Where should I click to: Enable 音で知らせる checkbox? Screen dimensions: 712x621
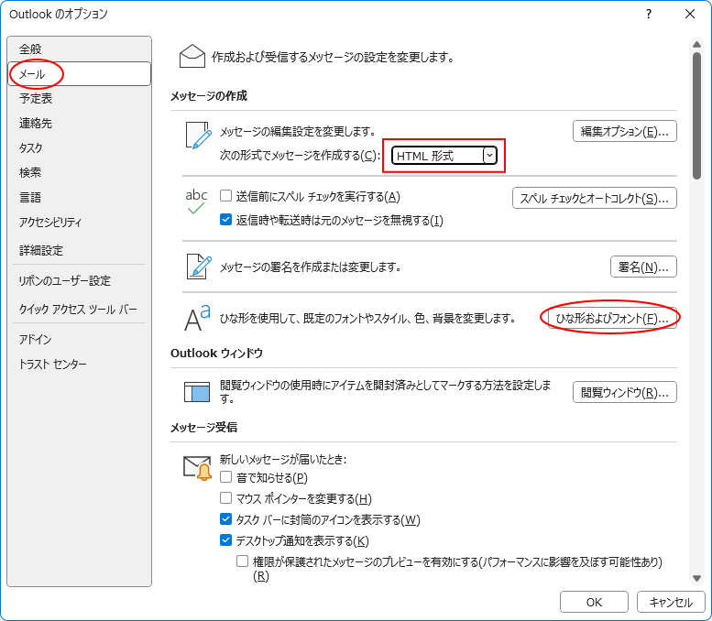tap(225, 476)
